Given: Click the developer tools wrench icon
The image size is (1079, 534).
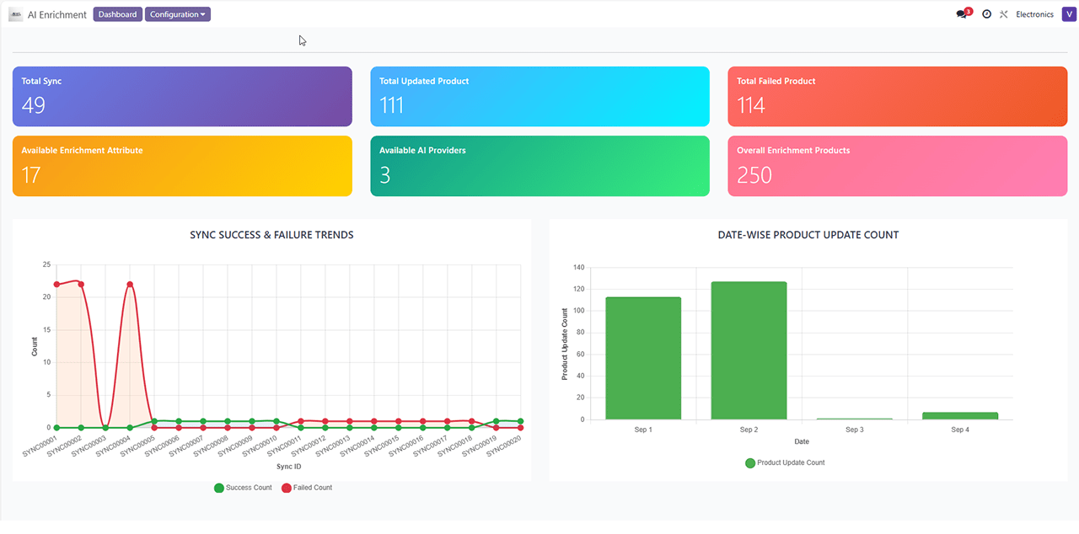Looking at the screenshot, I should 1004,14.
